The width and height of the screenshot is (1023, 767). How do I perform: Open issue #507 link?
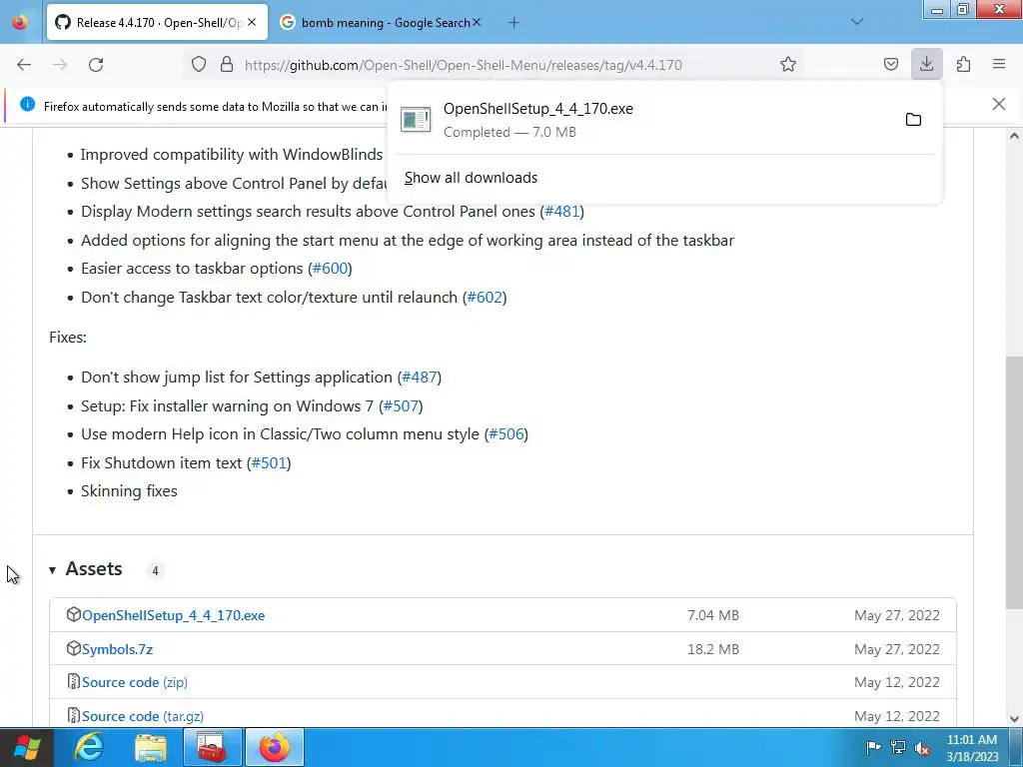click(401, 405)
